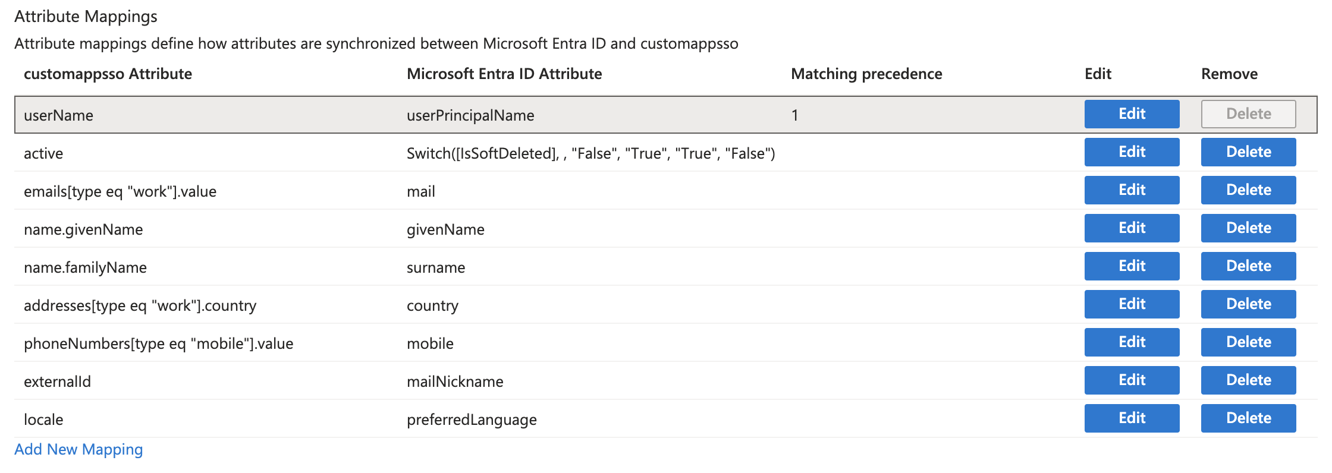Select addresses[type eq "work"].country cell
This screenshot has height=473, width=1332.
(140, 305)
